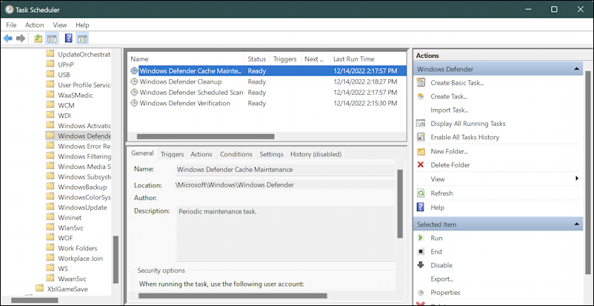Open the File menu
The image size is (594, 306).
coord(11,25)
